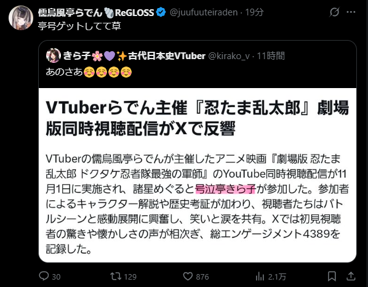
Task: Click the highlighted 号泣亭きら子 text
Action: pos(225,189)
